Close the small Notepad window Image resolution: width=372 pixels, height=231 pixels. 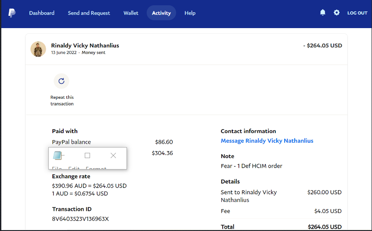click(113, 155)
